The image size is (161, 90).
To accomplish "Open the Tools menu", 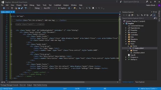I will [45, 5].
